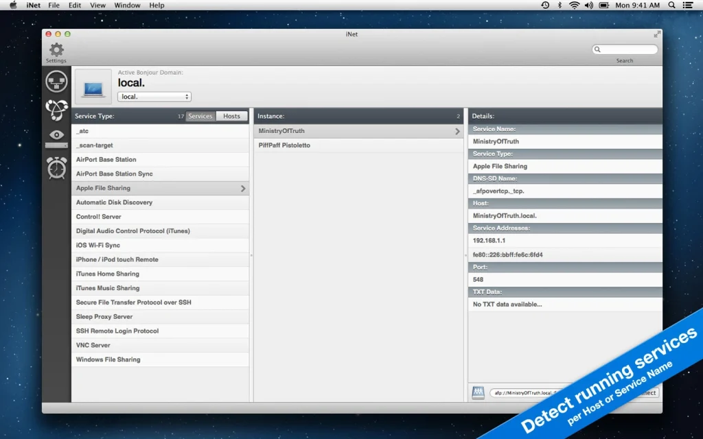This screenshot has height=439, width=703.
Task: Switch to the Services view
Action: tap(200, 116)
